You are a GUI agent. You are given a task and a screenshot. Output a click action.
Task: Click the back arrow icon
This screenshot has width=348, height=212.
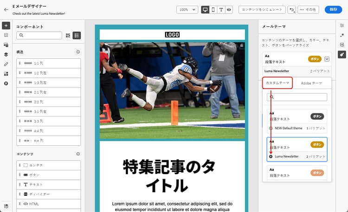[x=6, y=10]
